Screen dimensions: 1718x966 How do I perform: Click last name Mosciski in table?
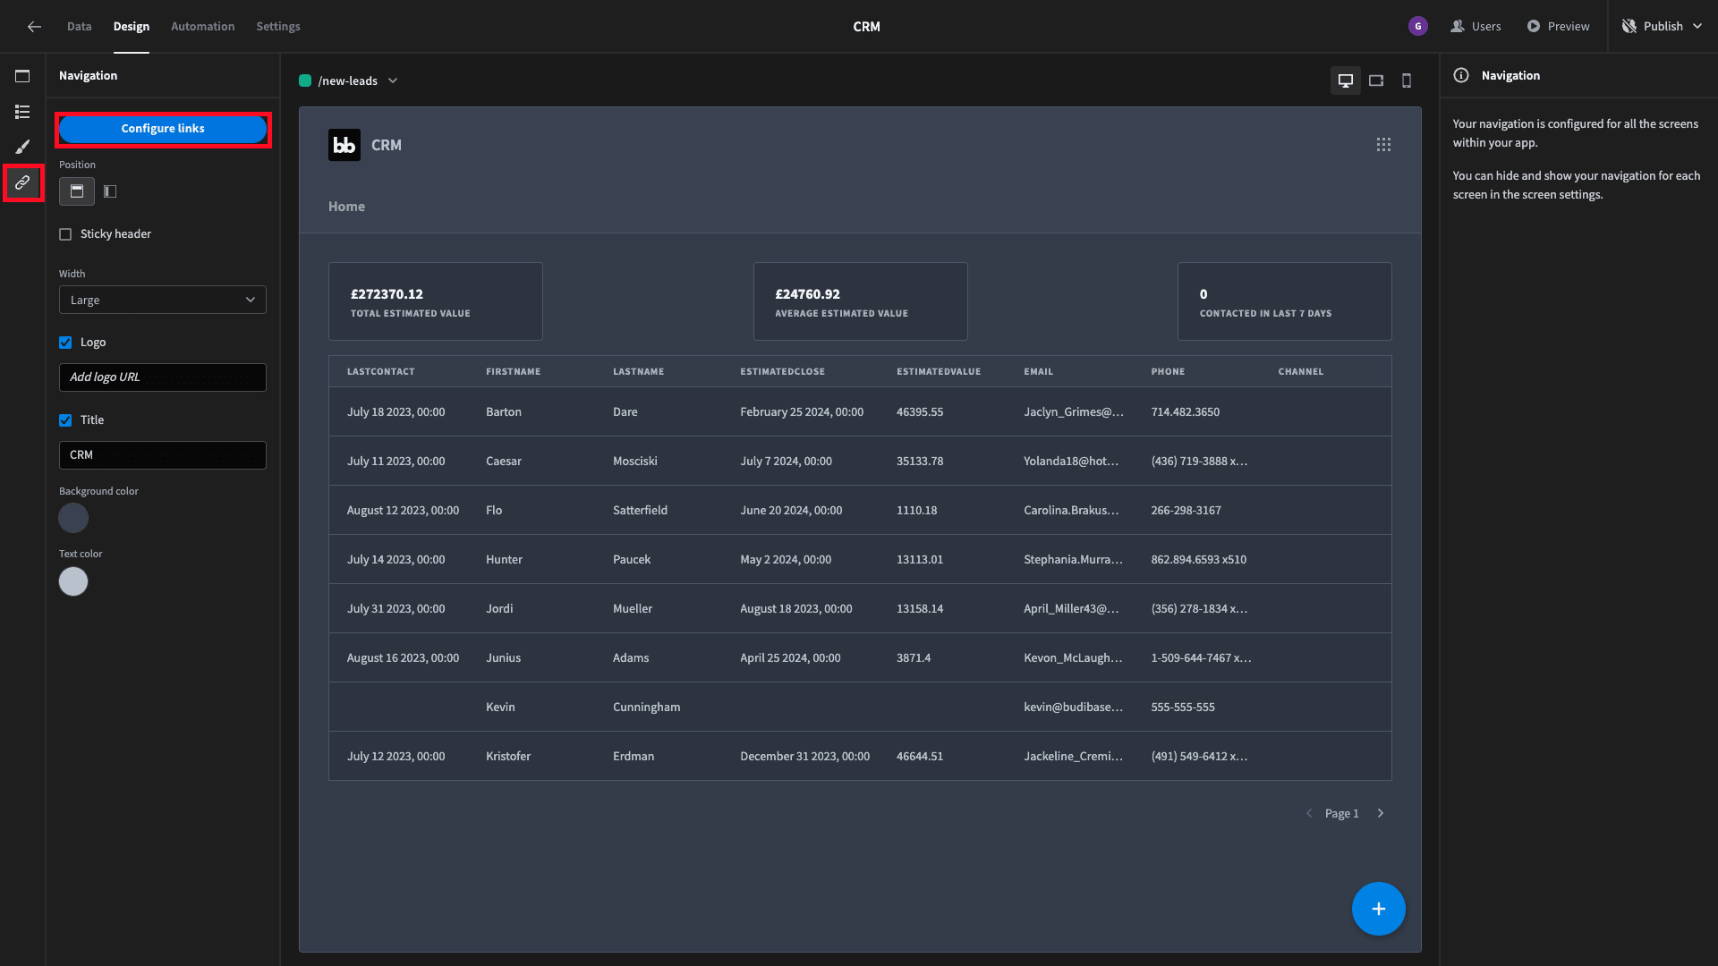coord(634,462)
